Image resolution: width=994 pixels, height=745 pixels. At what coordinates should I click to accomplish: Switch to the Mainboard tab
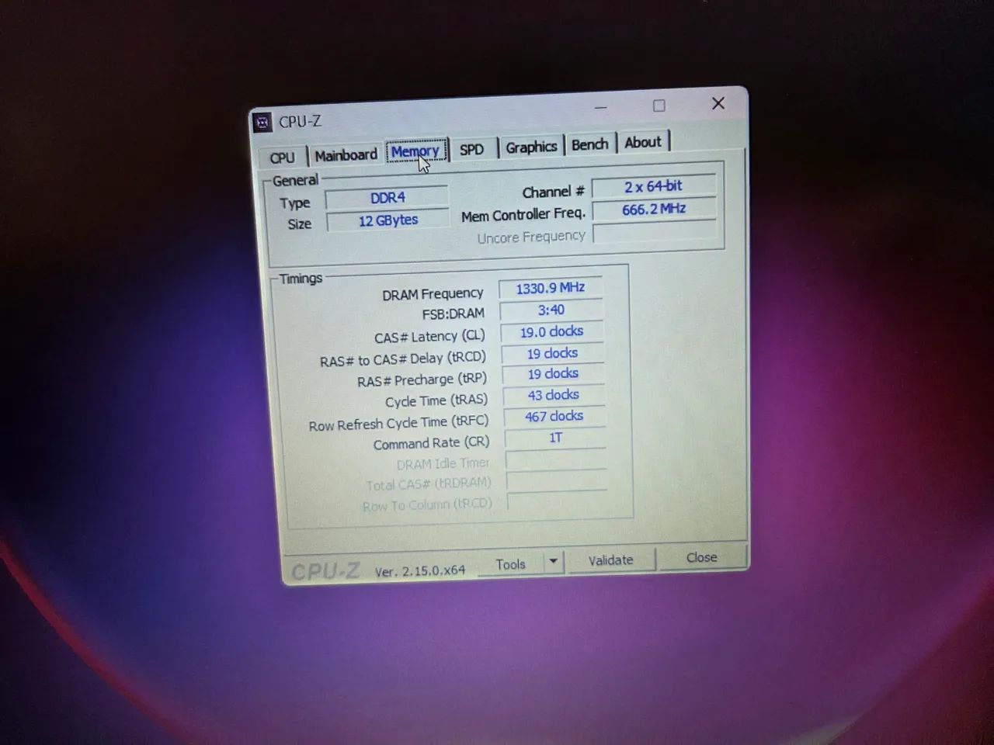pyautogui.click(x=346, y=155)
